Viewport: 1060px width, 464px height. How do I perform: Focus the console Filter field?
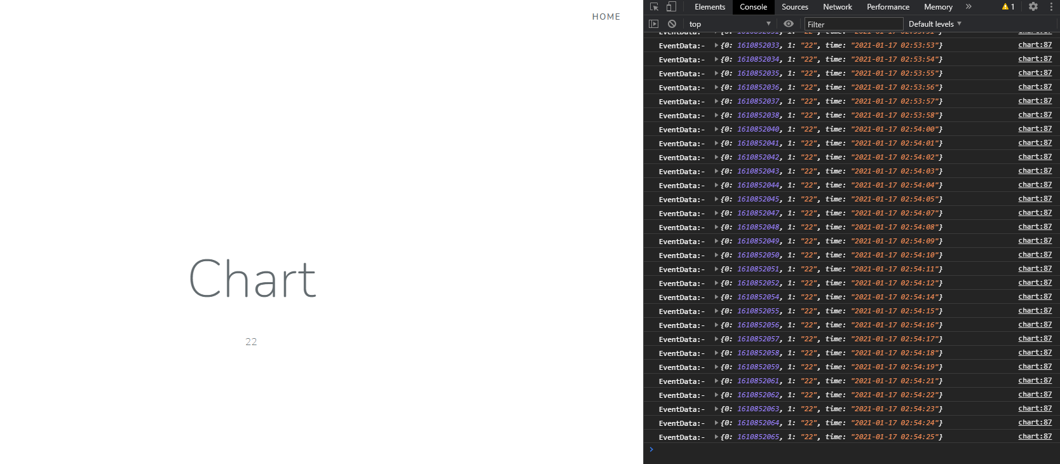click(x=853, y=24)
